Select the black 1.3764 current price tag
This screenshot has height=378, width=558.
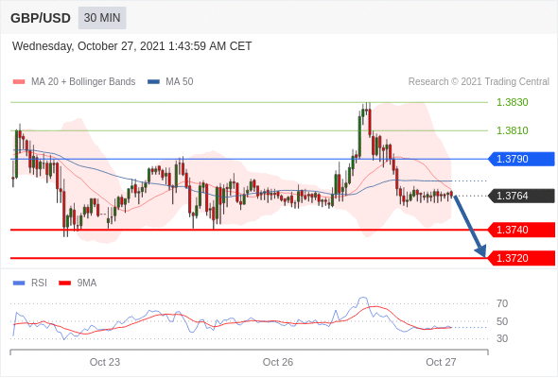coord(521,196)
